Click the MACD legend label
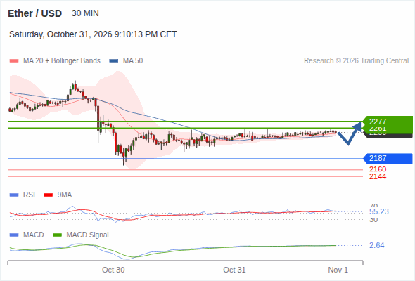 33,235
